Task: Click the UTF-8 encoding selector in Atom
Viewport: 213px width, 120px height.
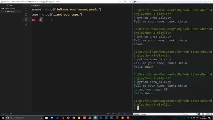Action: [114, 114]
